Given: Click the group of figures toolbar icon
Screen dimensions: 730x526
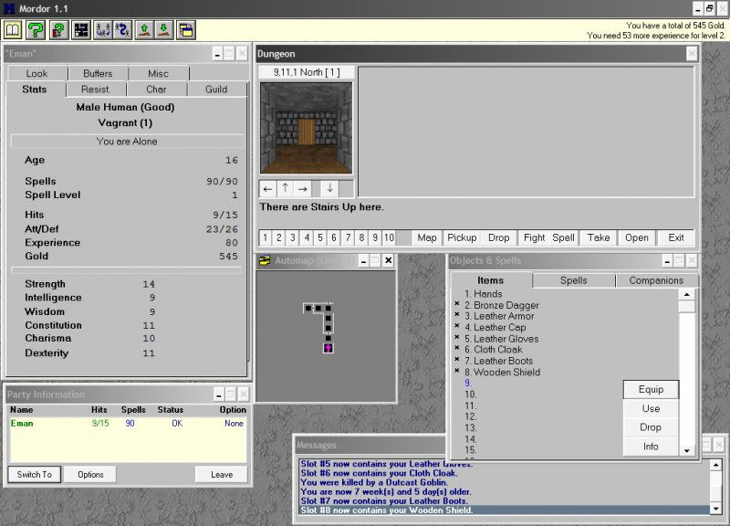Looking at the screenshot, I should pos(103,30).
